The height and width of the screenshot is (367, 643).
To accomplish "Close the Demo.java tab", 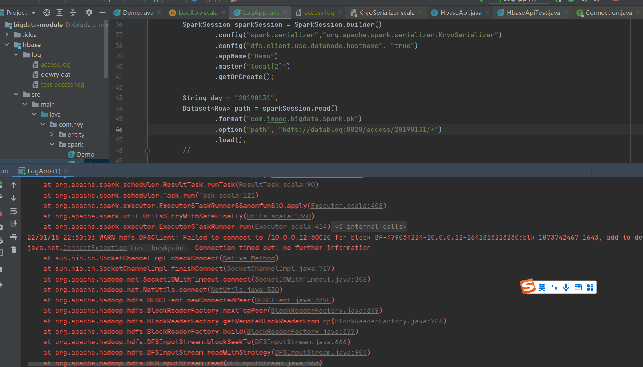I will pos(159,12).
